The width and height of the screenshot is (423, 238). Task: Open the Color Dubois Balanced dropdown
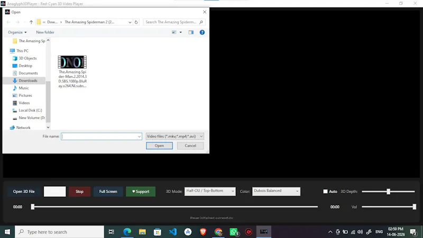tap(276, 191)
